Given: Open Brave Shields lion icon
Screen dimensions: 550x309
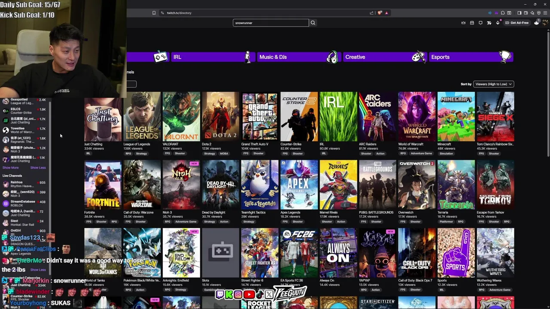Looking at the screenshot, I should pyautogui.click(x=379, y=13).
